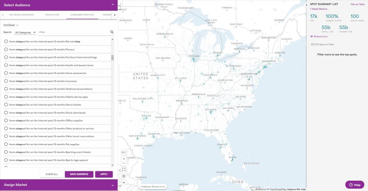Collapse the Select Audience panel
Image resolution: width=368 pixels, height=191 pixels.
112,5
